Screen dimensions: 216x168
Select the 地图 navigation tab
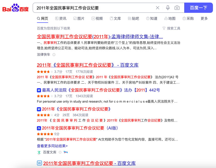(x=170, y=18)
